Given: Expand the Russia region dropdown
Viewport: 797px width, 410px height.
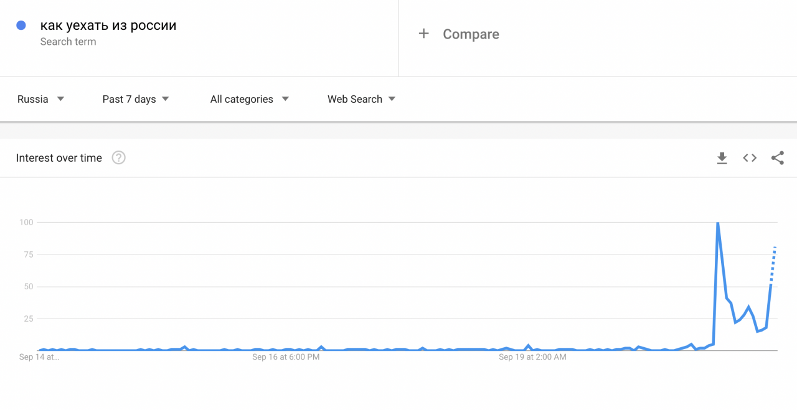Looking at the screenshot, I should point(41,99).
